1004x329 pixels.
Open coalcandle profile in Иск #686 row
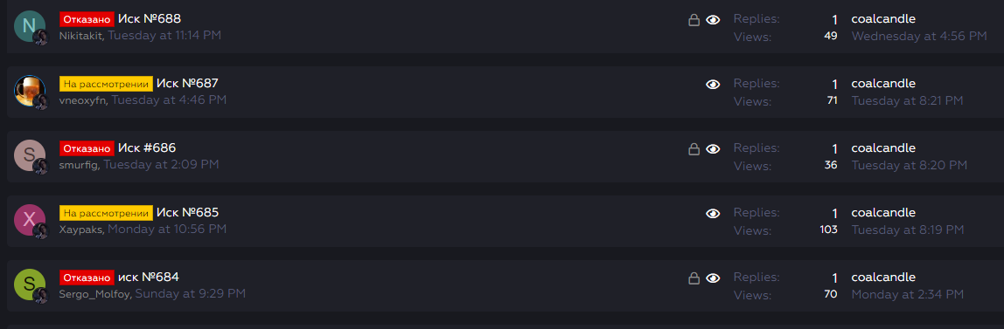[883, 148]
